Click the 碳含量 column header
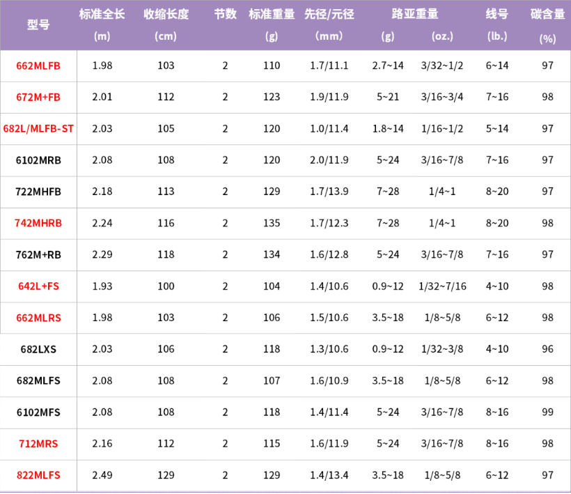This screenshot has width=571, height=494. coord(547,14)
